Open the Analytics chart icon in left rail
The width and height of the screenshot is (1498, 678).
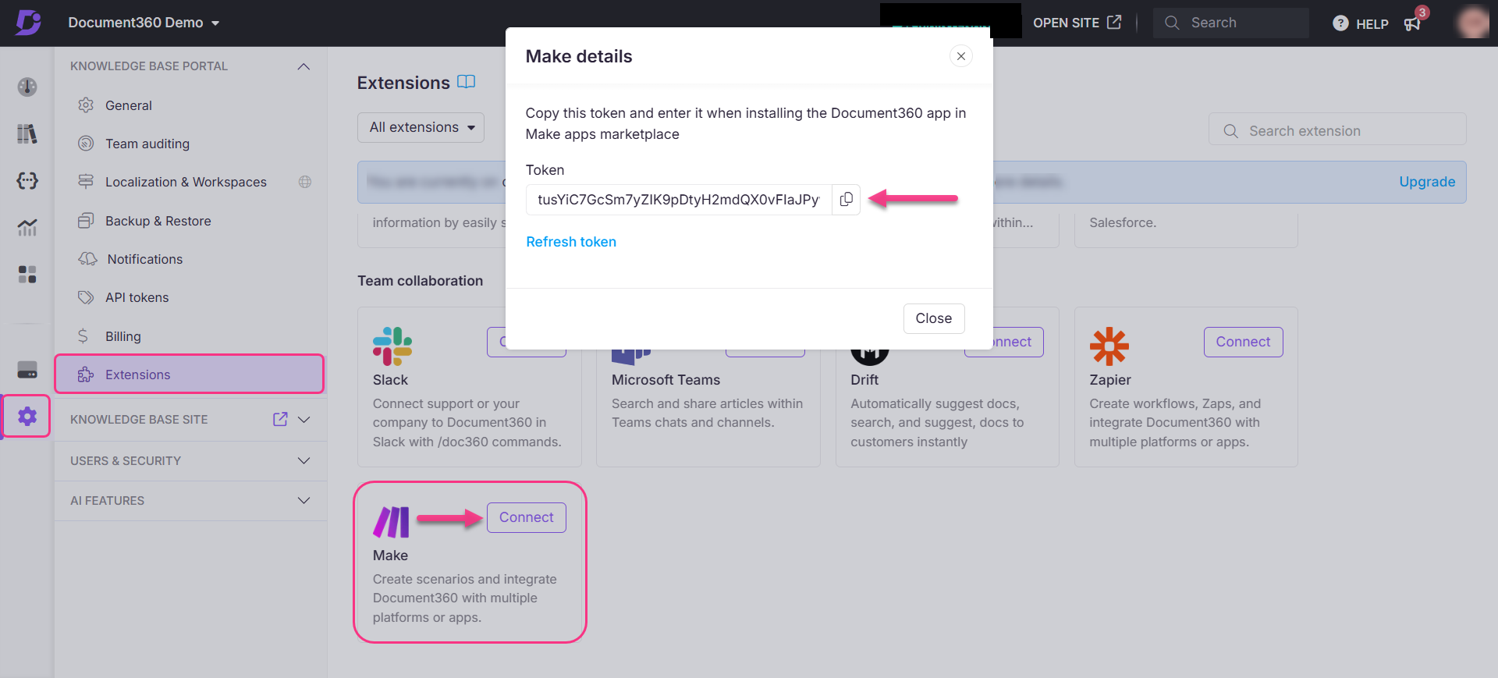click(27, 228)
